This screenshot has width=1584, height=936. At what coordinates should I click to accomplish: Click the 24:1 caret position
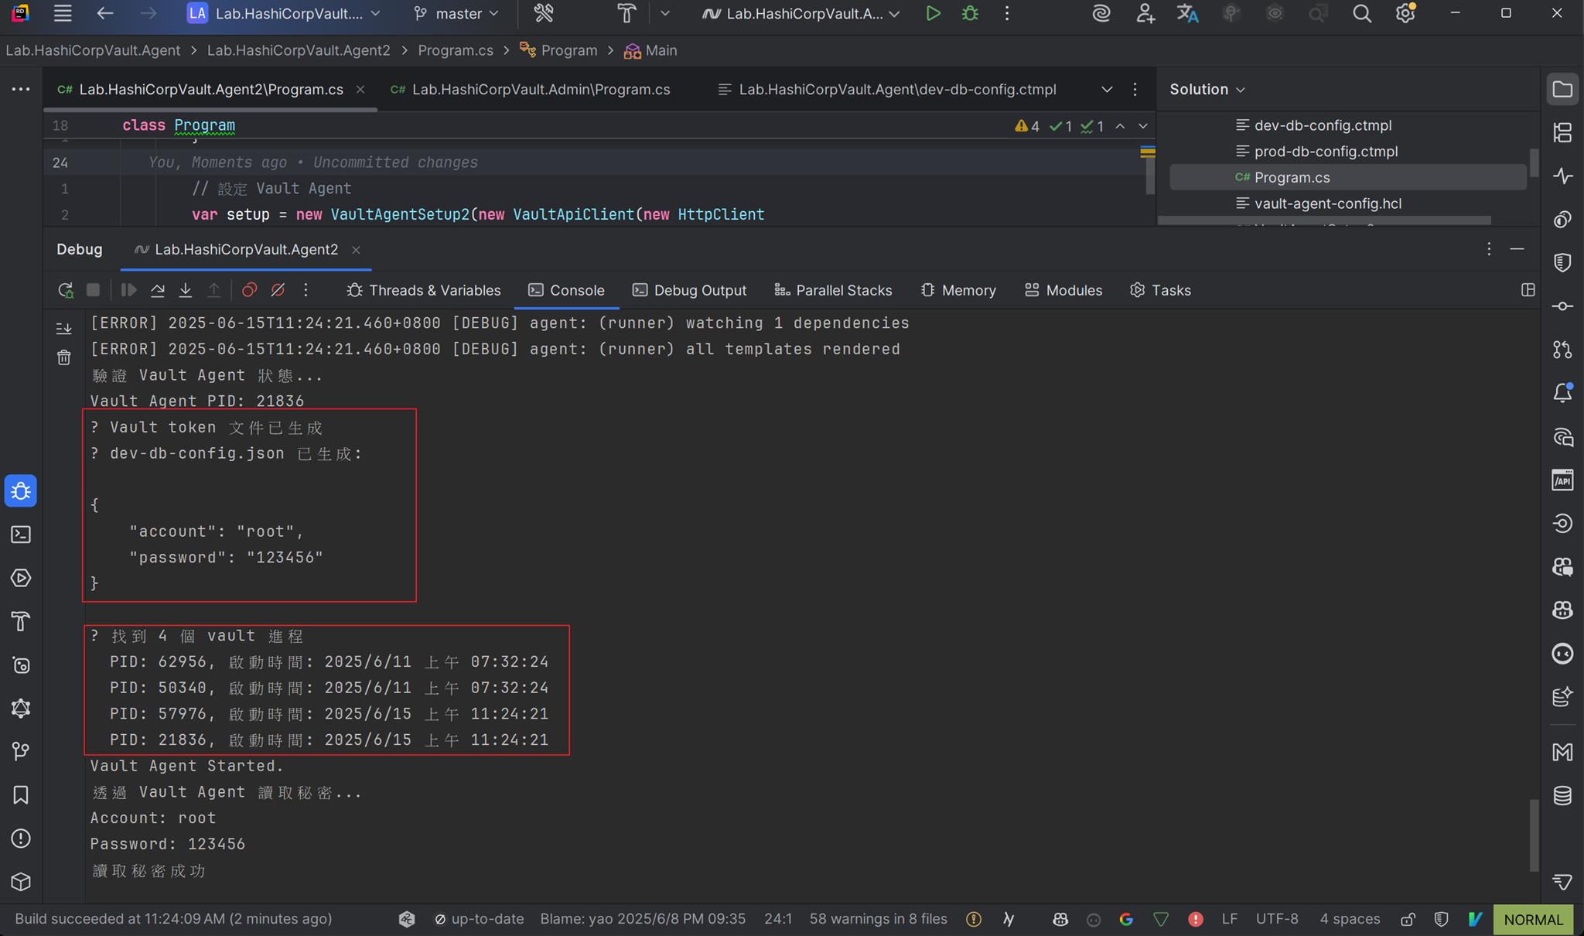[778, 919]
